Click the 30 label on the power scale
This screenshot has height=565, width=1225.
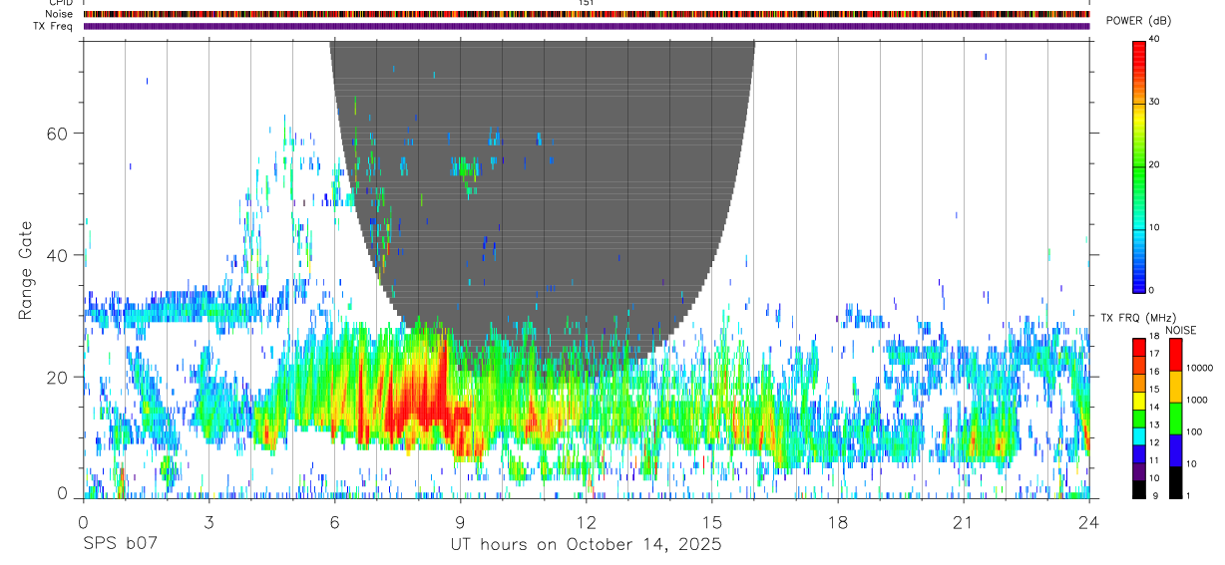coord(1154,102)
